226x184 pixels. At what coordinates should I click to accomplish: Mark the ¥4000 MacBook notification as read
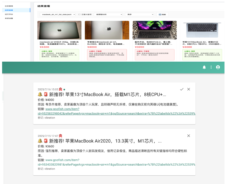point(181,89)
